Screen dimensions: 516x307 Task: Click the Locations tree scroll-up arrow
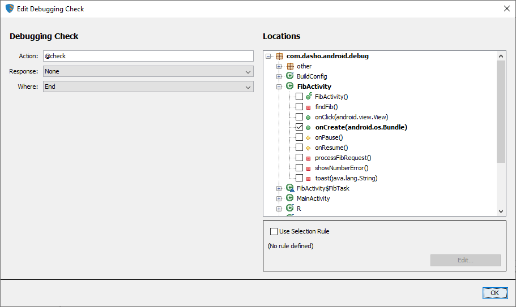[501, 56]
